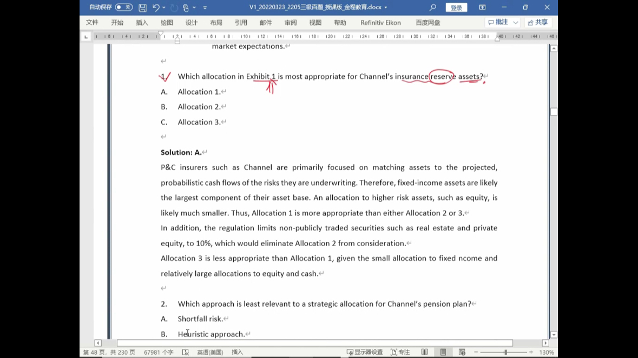Switch to the 审阅 ribbon tab
The image size is (638, 358).
coord(291,23)
